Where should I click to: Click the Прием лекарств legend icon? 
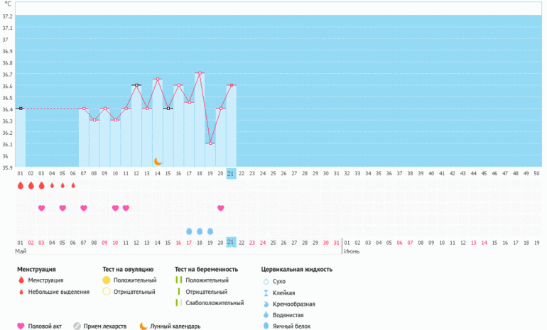point(77,326)
